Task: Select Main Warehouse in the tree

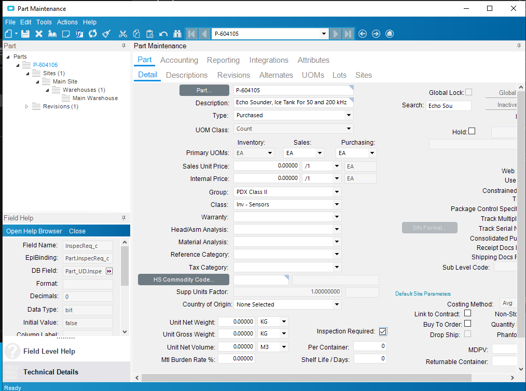Action: (x=95, y=98)
